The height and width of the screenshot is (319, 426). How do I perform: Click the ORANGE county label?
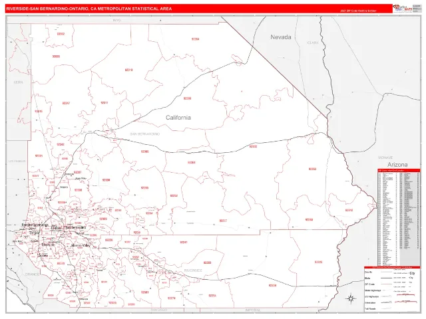click(x=32, y=274)
